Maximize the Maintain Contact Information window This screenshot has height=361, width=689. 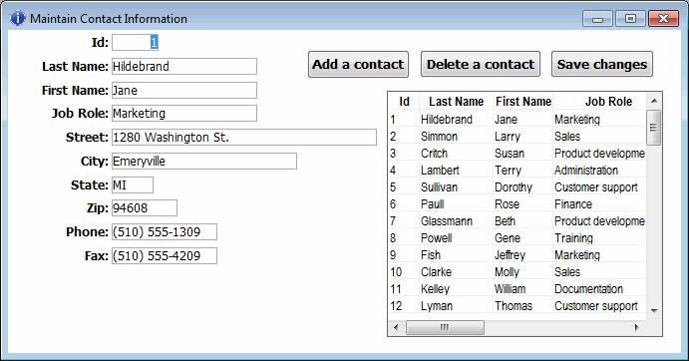coord(630,19)
